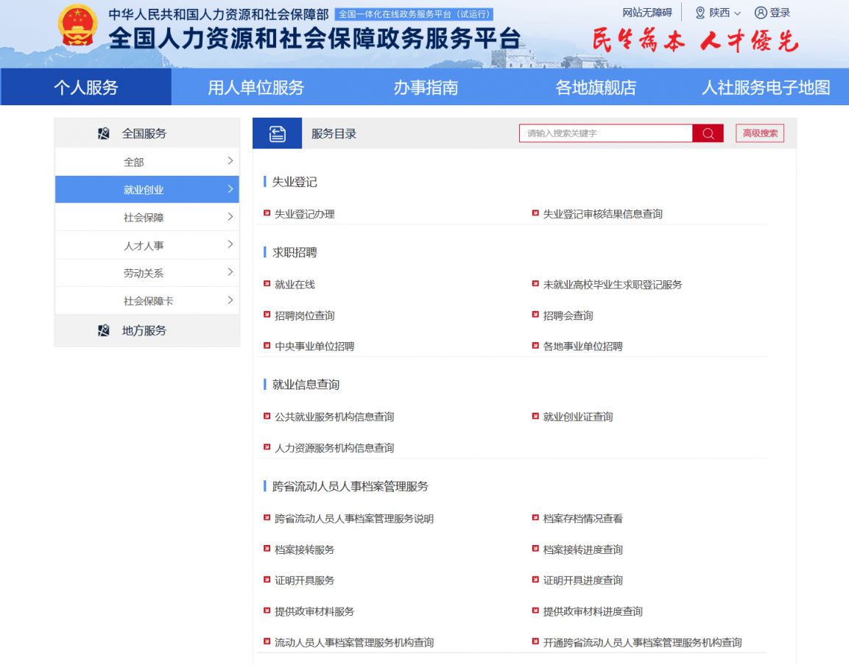Click the red magnifier search icon

tap(708, 133)
